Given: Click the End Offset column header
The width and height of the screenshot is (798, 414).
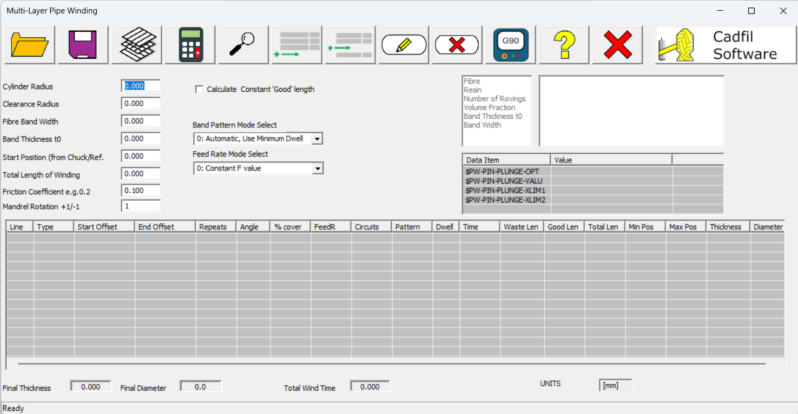Looking at the screenshot, I should [165, 227].
